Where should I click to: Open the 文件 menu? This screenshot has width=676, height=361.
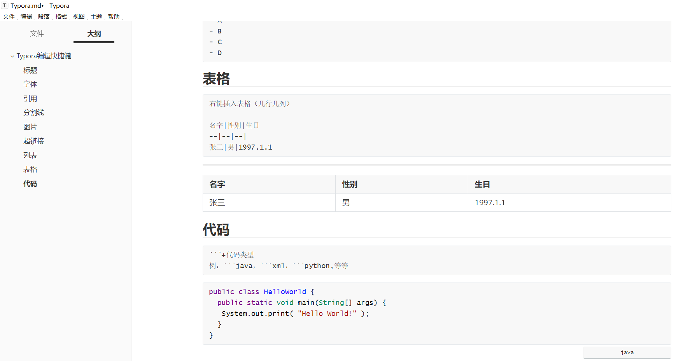point(9,17)
